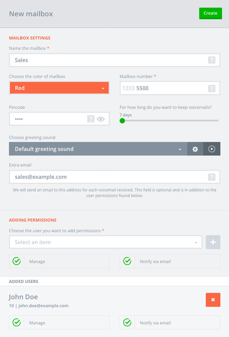Expand the Default greeting sound dropdown
This screenshot has width=229, height=337.
coord(98,149)
